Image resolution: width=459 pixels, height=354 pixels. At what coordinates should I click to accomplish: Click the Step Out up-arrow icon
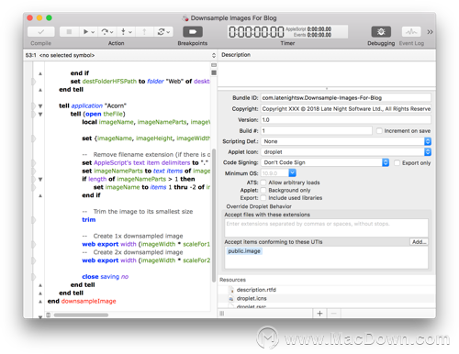tap(144, 32)
